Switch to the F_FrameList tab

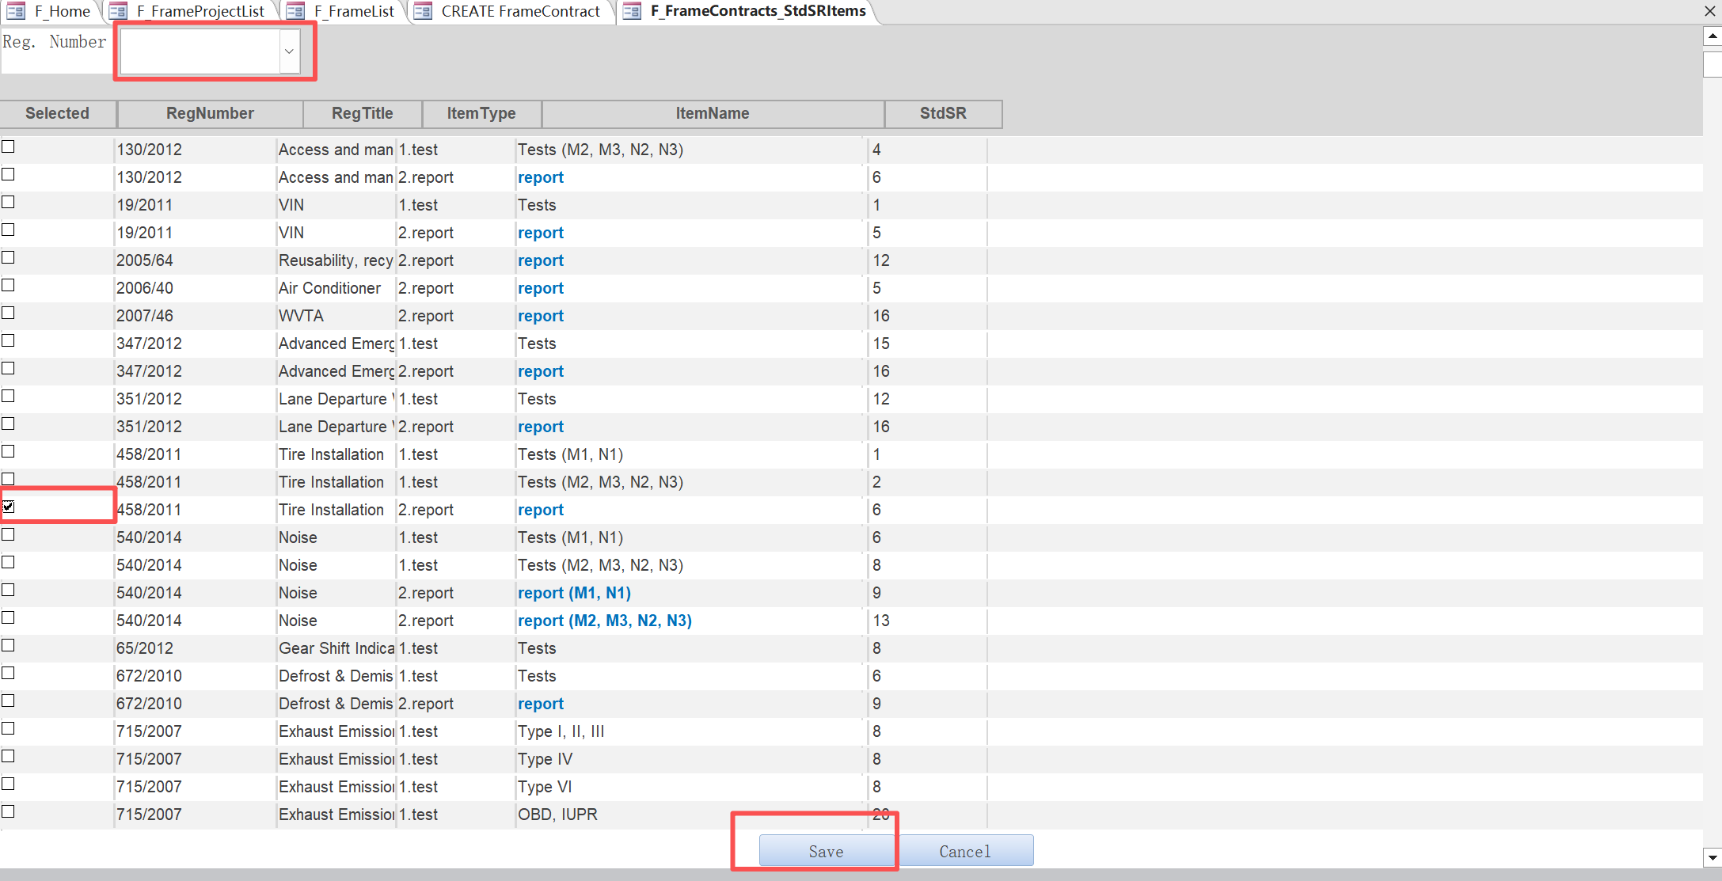click(353, 11)
